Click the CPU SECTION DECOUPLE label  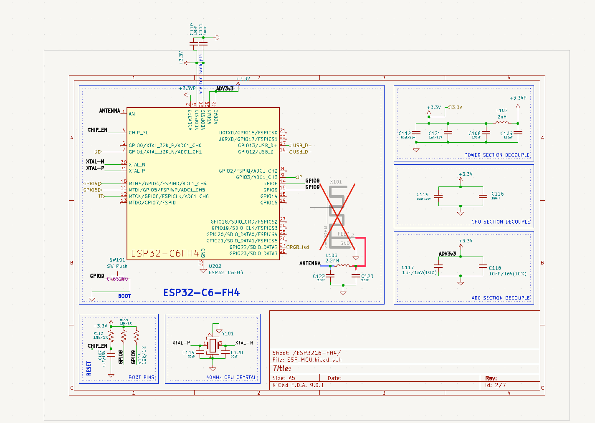[501, 222]
